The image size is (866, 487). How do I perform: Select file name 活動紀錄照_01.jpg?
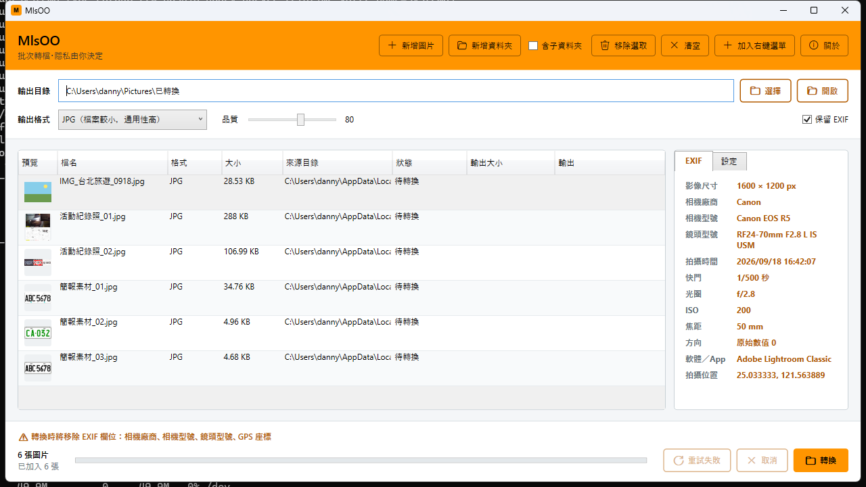[x=93, y=216]
